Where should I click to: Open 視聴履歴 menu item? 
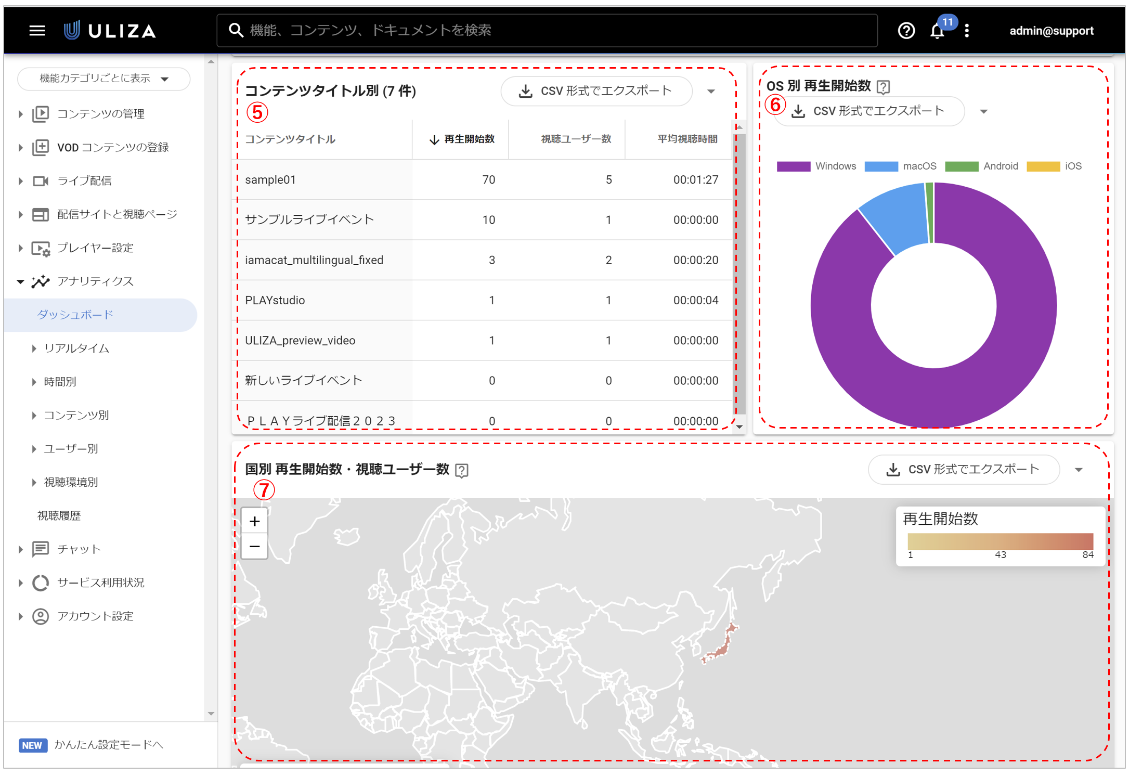[x=59, y=515]
